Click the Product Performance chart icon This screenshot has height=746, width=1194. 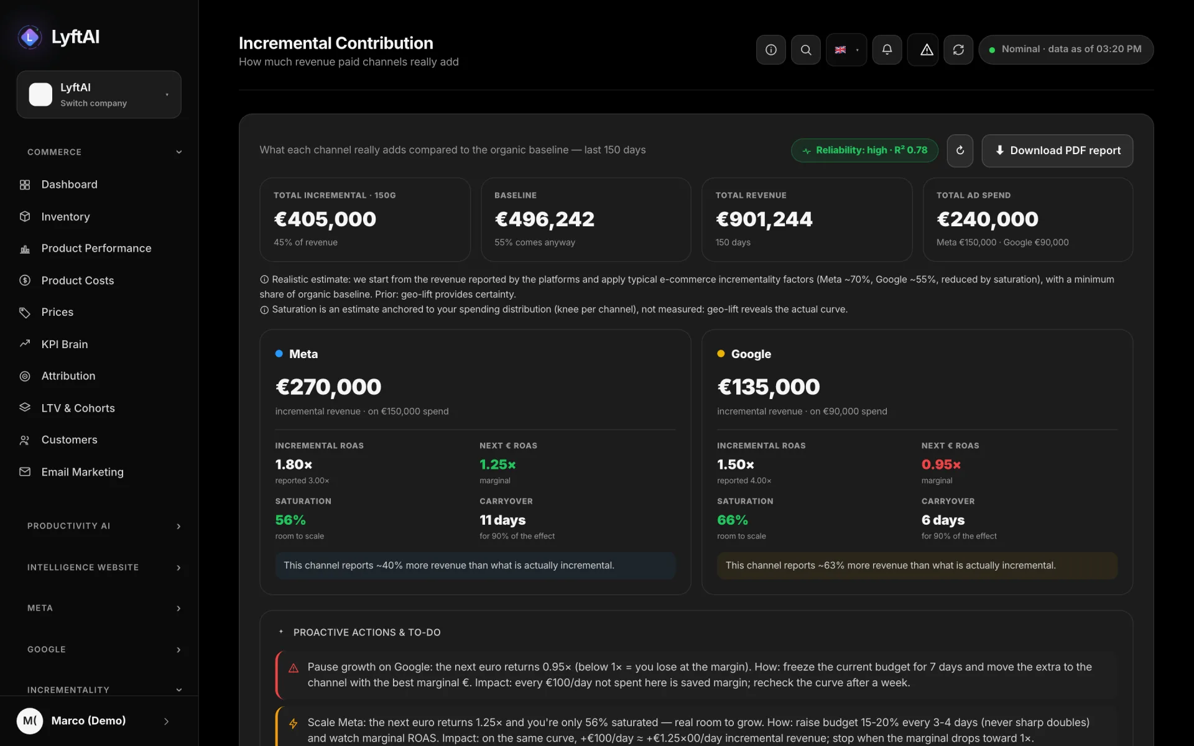(25, 249)
